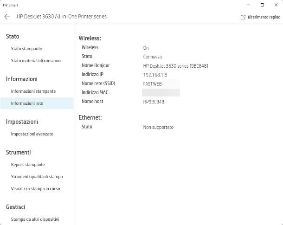The height and width of the screenshot is (225, 283).
Task: Click the Nome Bonjour label
Action: pos(96,65)
